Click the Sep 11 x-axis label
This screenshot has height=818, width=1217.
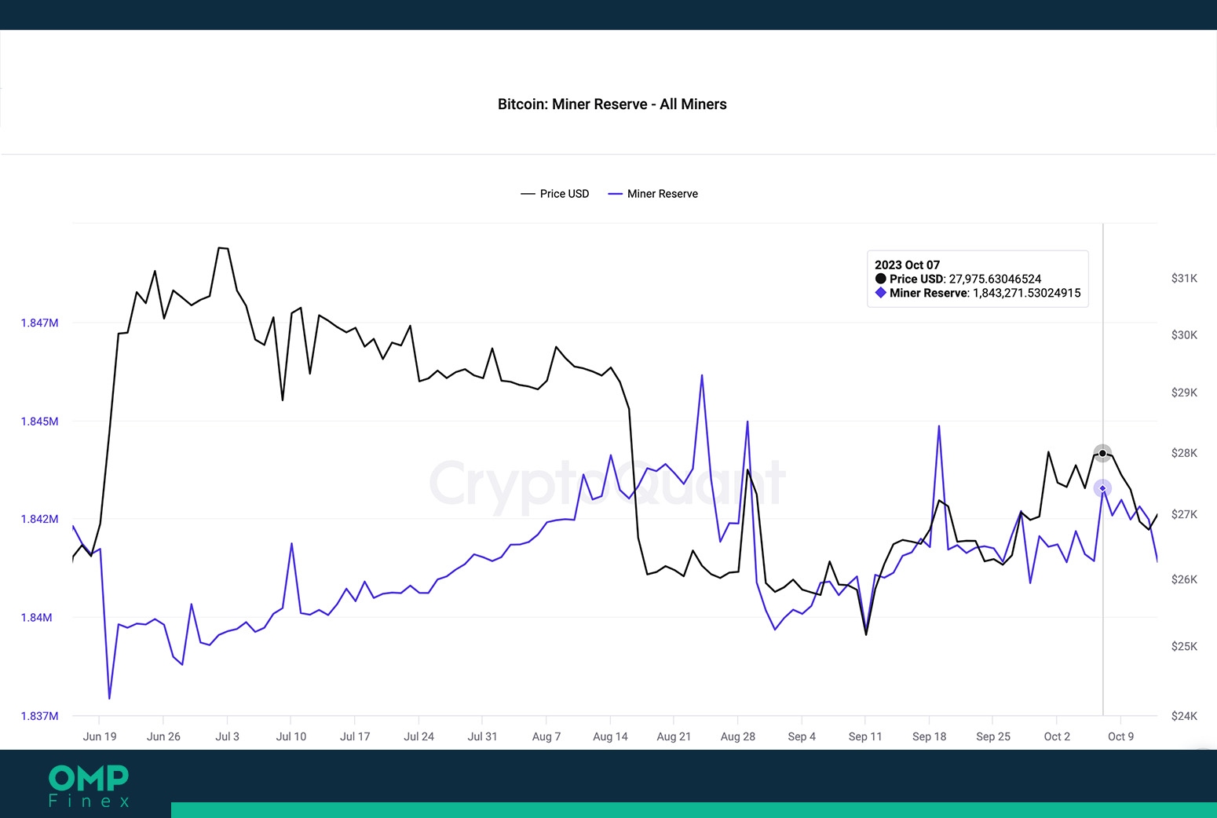865,736
